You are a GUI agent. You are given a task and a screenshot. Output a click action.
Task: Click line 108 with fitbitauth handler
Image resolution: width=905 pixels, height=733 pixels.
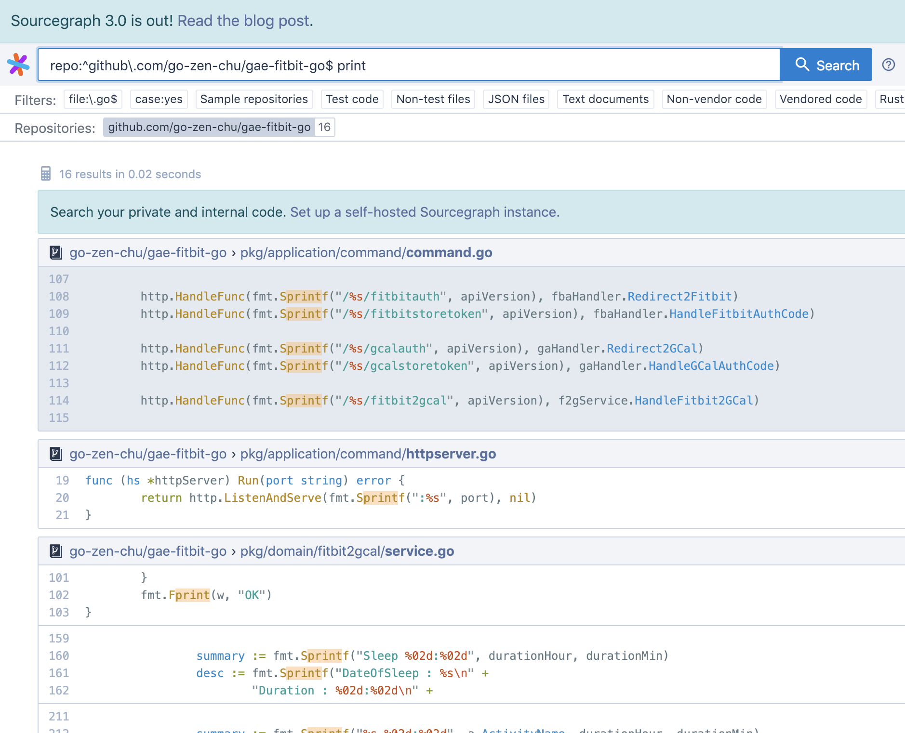tap(472, 297)
